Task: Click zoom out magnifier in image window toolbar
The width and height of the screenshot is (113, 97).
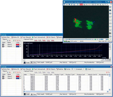Action: (103, 4)
